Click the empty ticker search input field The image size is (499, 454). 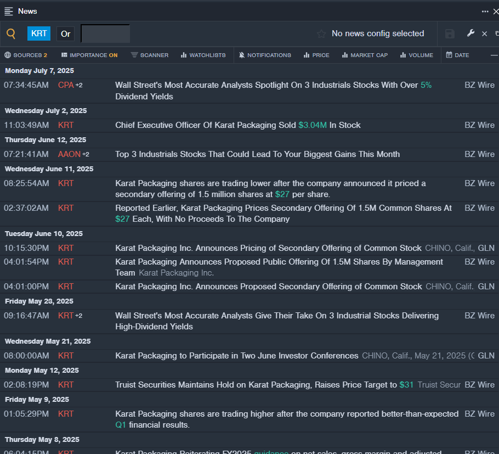click(105, 34)
